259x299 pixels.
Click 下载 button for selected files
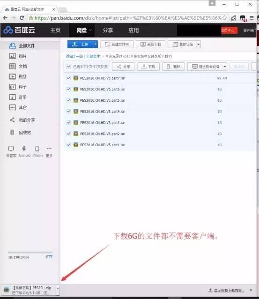[148, 67]
